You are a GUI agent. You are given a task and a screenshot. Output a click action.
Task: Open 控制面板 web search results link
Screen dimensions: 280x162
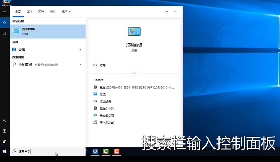40,64
